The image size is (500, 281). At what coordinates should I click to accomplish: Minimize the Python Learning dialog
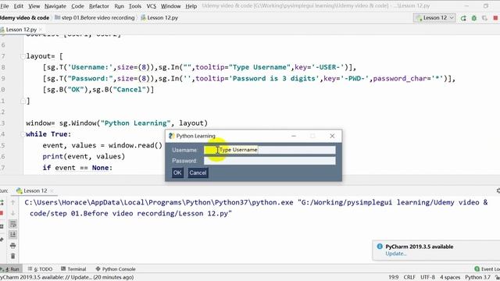294,136
